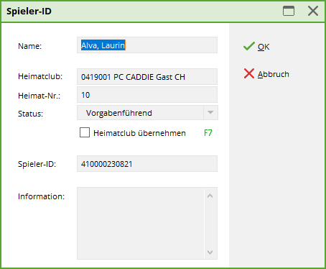Maximize the Spieler-ID dialog window
This screenshot has width=326, height=269.
[289, 11]
